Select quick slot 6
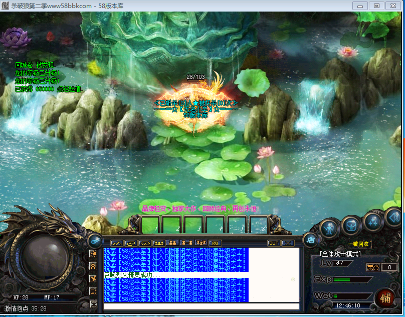Viewport: 405px width, 317px height. [x=258, y=224]
